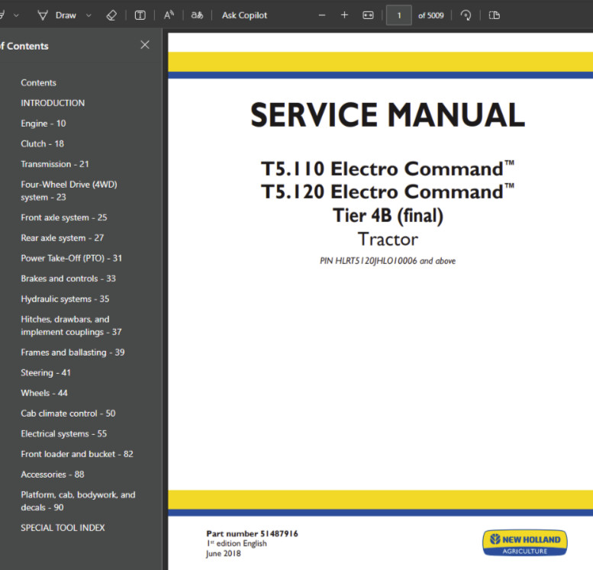Select Four-Wheel Drive (4WD) system - 23
Image resolution: width=593 pixels, height=570 pixels.
[x=69, y=191]
